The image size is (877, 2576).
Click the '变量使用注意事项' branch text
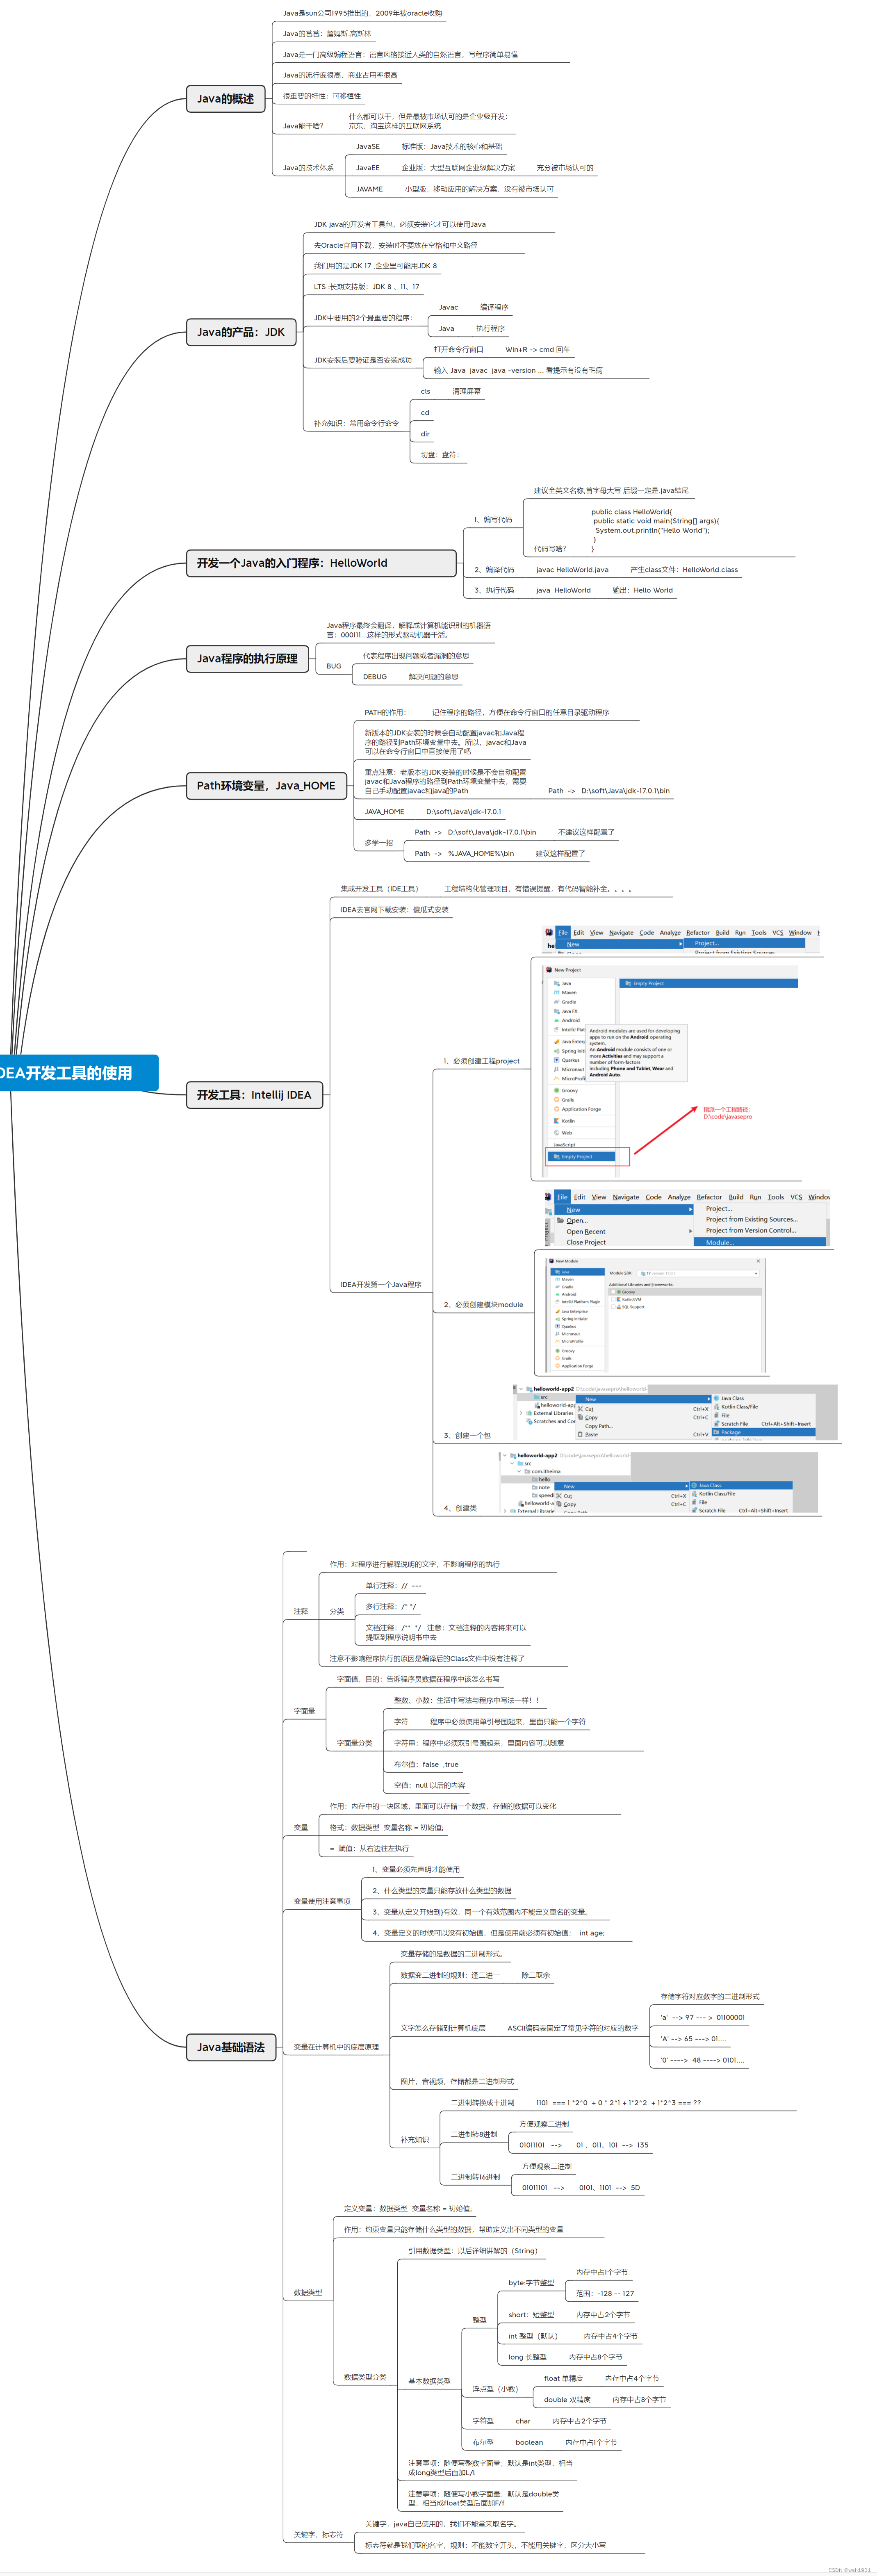(x=322, y=1901)
